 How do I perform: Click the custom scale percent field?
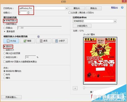pyautogui.click(x=30, y=57)
